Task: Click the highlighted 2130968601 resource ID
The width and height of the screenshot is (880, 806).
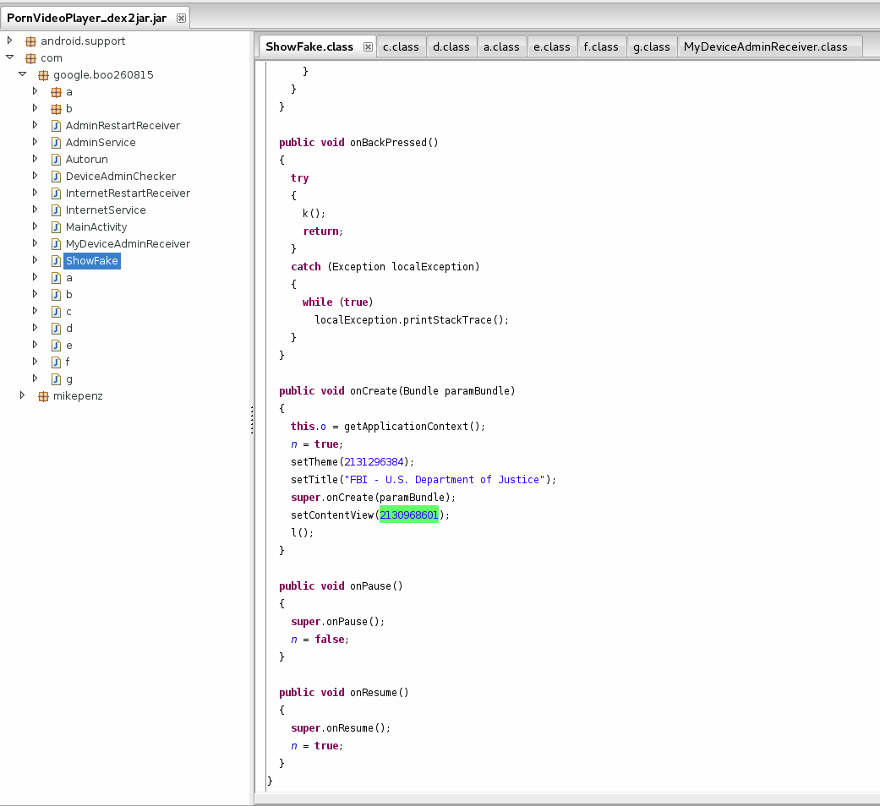Action: [x=408, y=515]
